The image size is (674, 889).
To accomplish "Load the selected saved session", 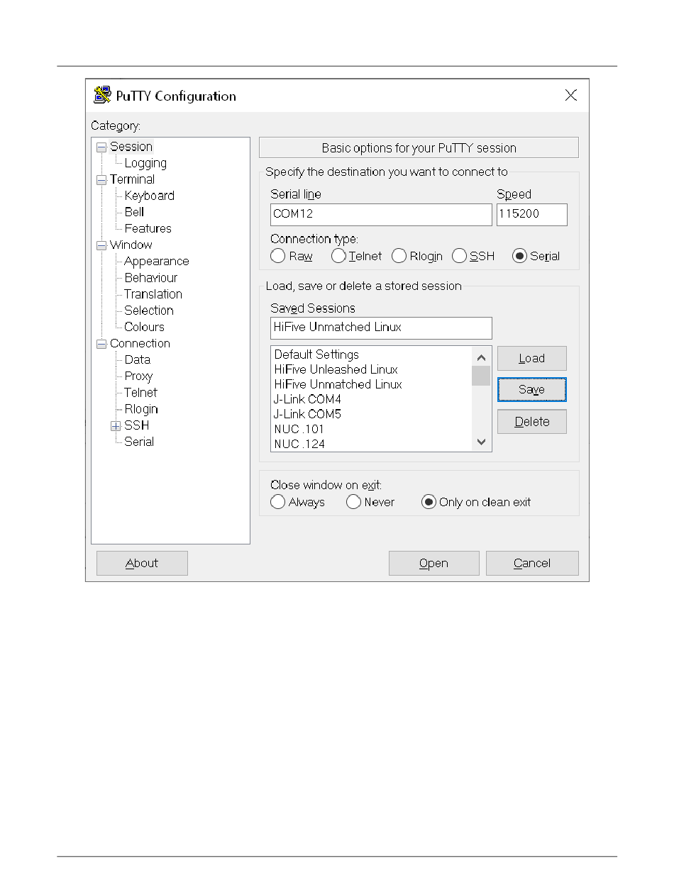I will 531,359.
